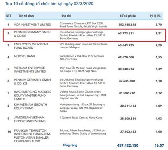
Task: Click the 'Tỷ lệ (%)' column header
Action: tap(156, 16)
